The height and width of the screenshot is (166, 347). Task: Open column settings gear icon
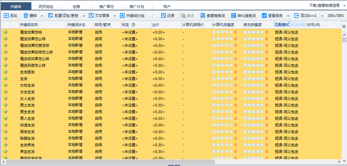[x=344, y=26]
